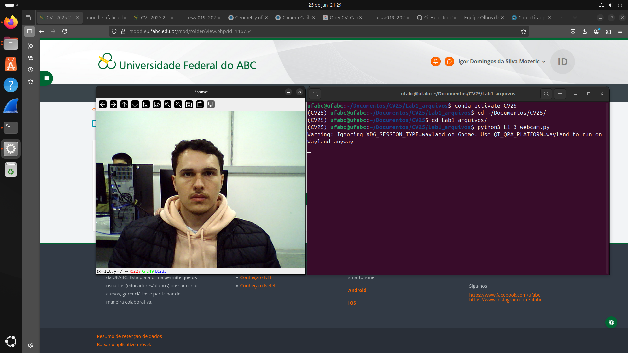Expand the Igor Domingos user menu
Screen dimensions: 628x353
click(502, 61)
